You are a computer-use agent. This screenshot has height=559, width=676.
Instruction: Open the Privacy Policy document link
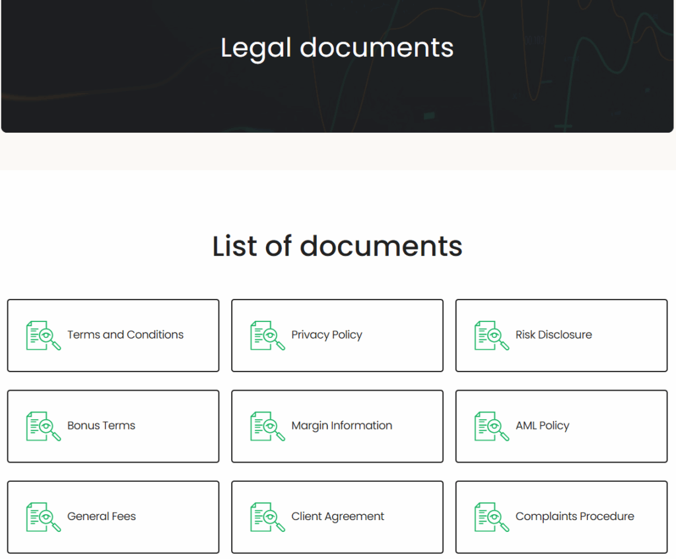(327, 335)
